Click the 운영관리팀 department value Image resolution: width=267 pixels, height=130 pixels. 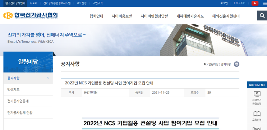point(91,93)
